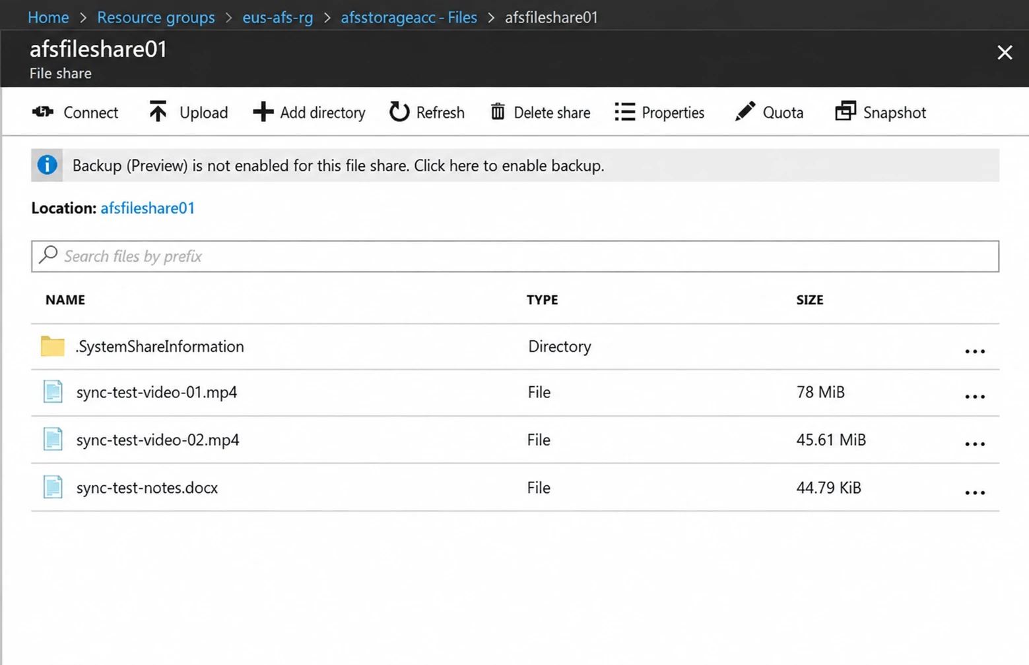This screenshot has height=665, width=1029.
Task: Click the blue info icon in backup banner
Action: tap(47, 165)
